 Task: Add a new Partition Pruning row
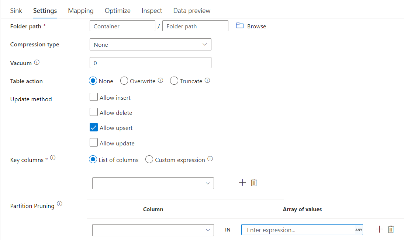click(379, 229)
